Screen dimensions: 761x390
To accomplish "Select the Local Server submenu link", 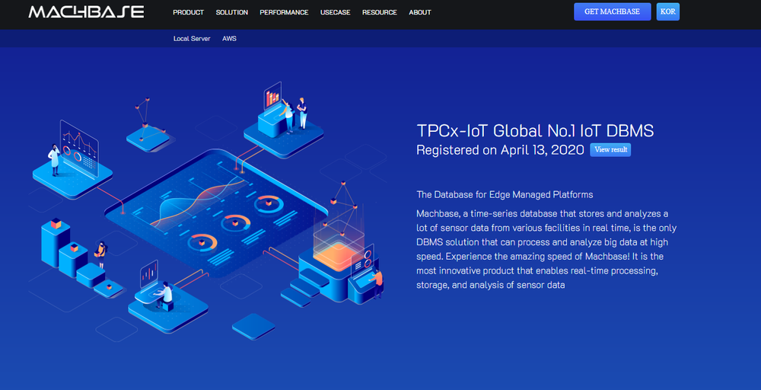I will pos(192,38).
